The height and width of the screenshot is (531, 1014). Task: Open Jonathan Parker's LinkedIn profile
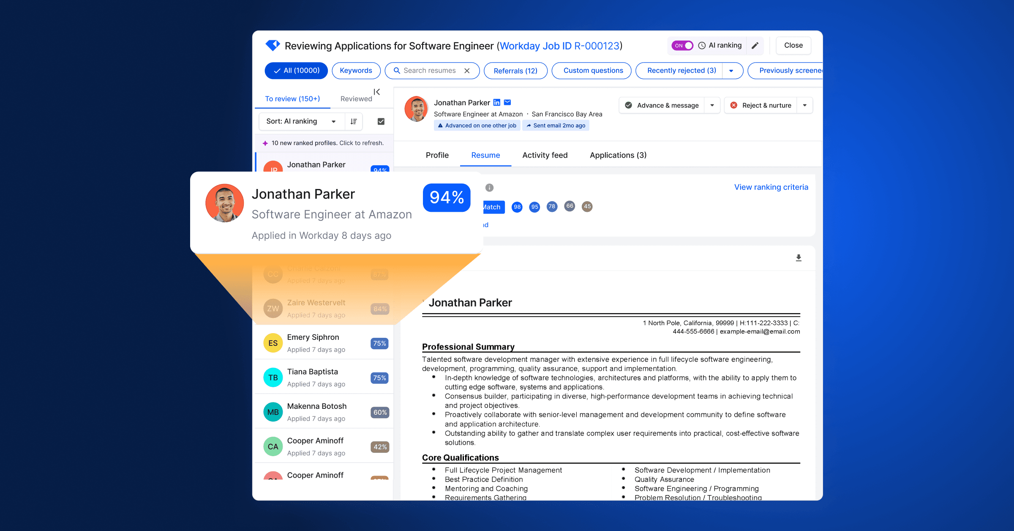496,102
